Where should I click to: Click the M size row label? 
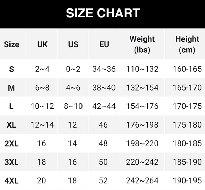tap(12, 88)
